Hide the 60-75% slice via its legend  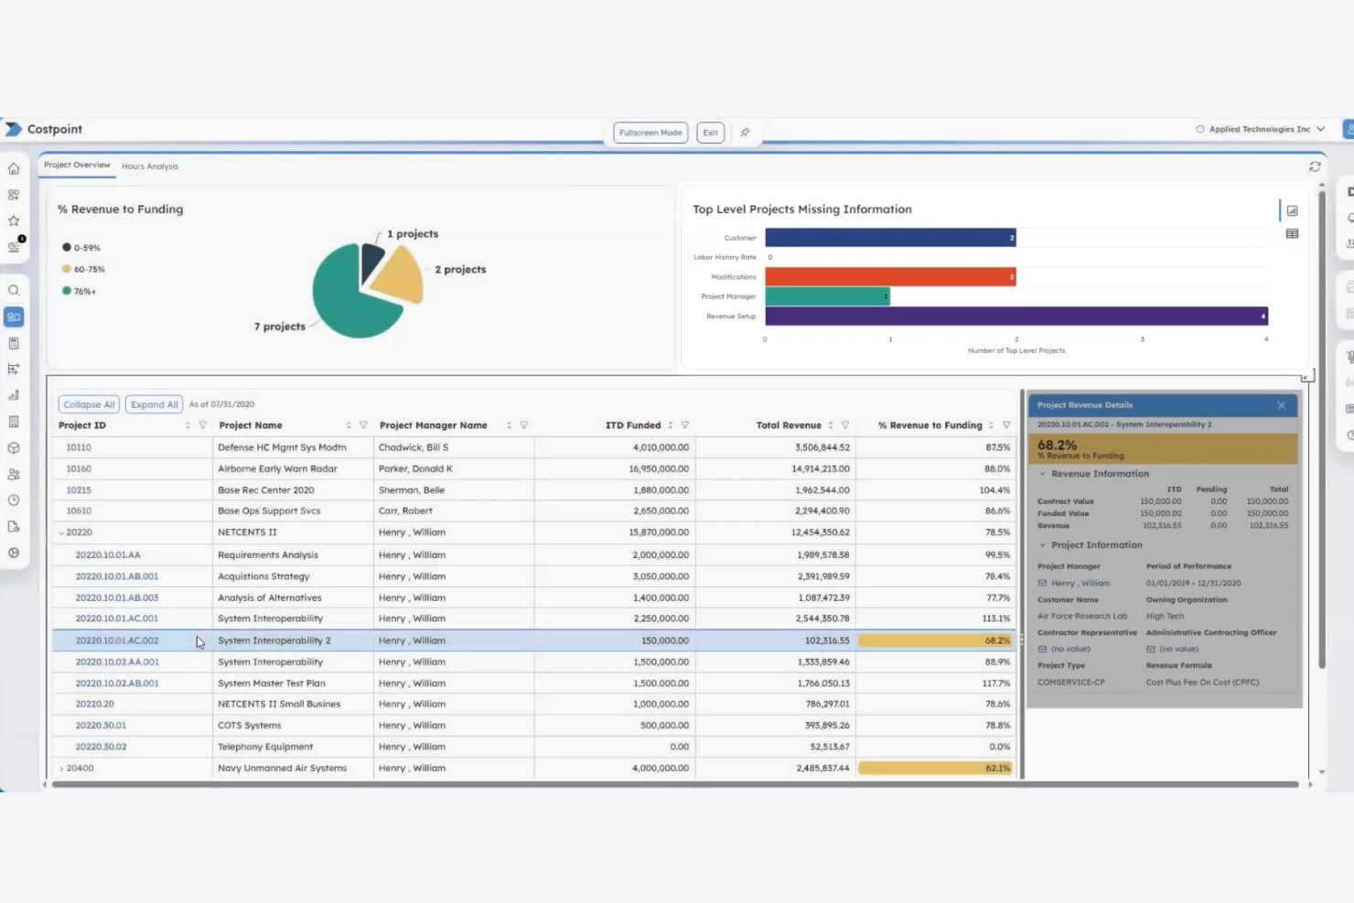tap(86, 269)
